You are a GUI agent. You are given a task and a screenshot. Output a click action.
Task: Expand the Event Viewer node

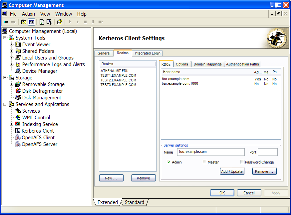[12, 45]
